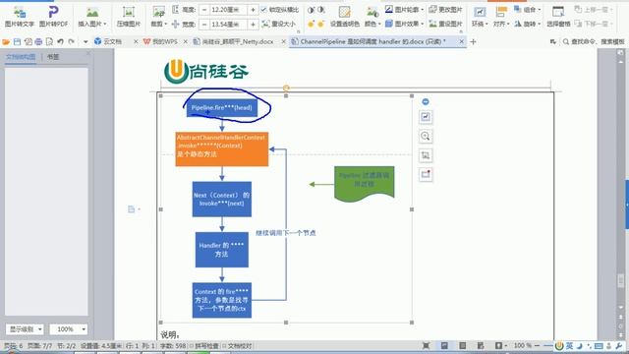The image size is (629, 354).
Task: Click the blue minus collapse icon beside image
Action: (426, 102)
